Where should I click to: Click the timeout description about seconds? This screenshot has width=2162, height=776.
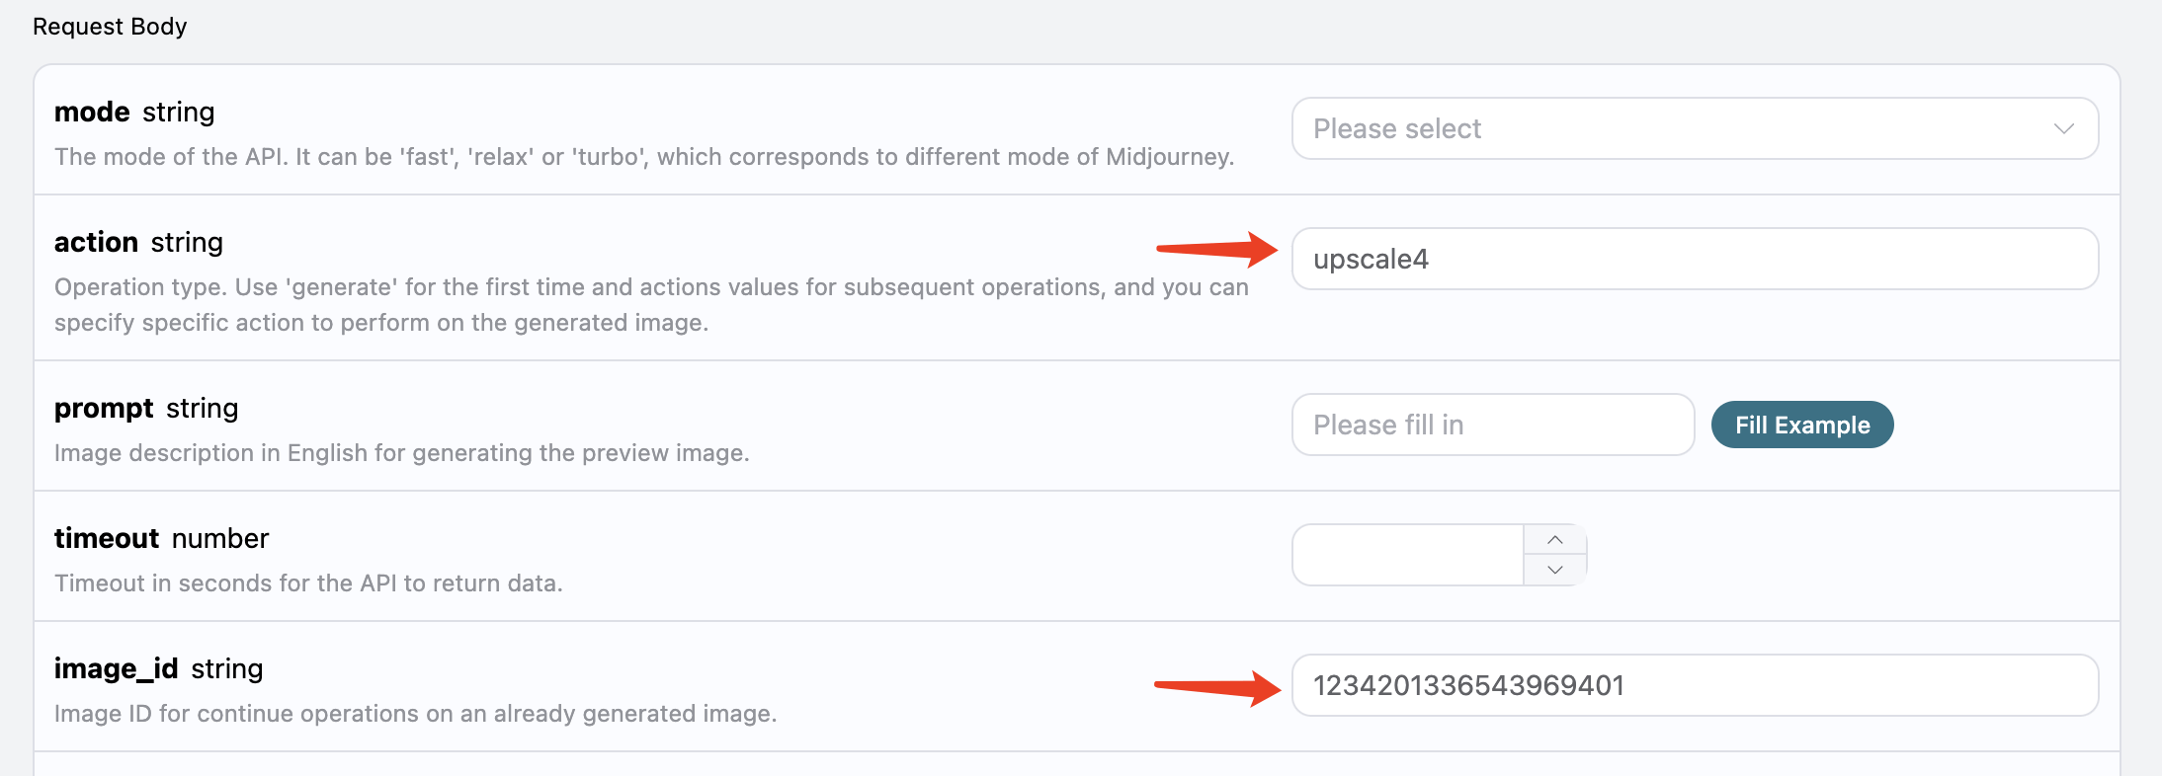coord(308,583)
